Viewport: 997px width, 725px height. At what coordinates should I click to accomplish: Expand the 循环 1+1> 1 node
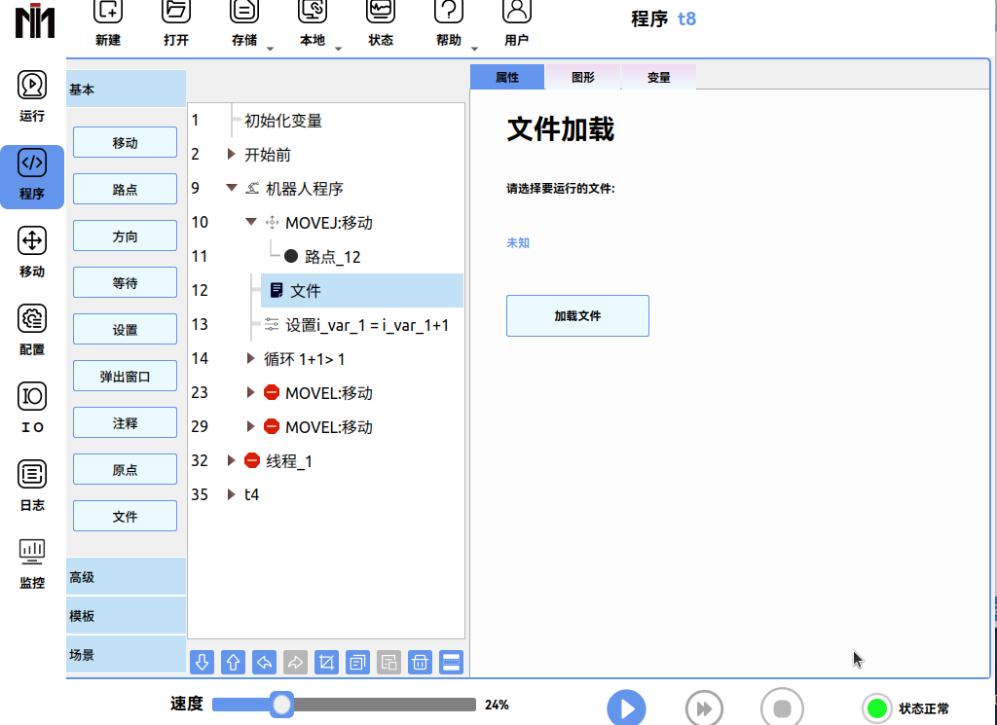coord(251,359)
